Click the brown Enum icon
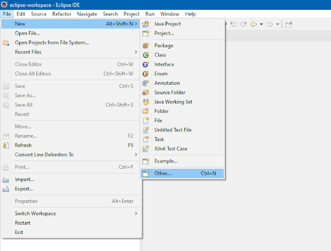Viewport: 331px width, 251px height. click(146, 73)
